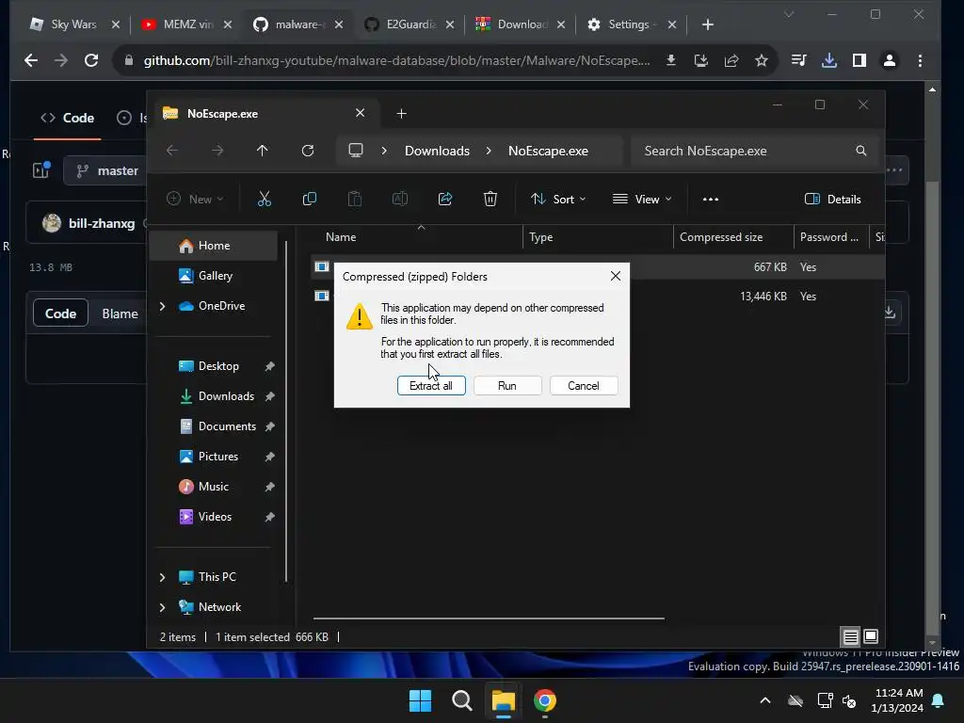Open the Sort dropdown menu
Screen dimensions: 964x723
[558, 199]
